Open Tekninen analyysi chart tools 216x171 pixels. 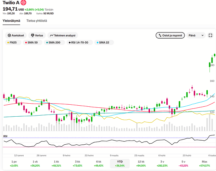63,35
